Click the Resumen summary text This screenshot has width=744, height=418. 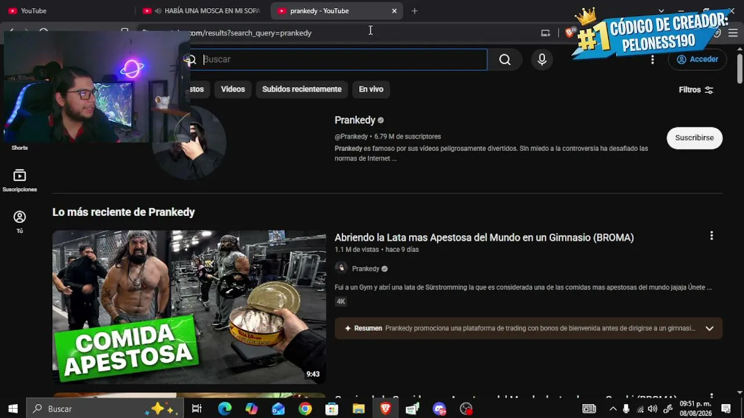click(x=540, y=328)
